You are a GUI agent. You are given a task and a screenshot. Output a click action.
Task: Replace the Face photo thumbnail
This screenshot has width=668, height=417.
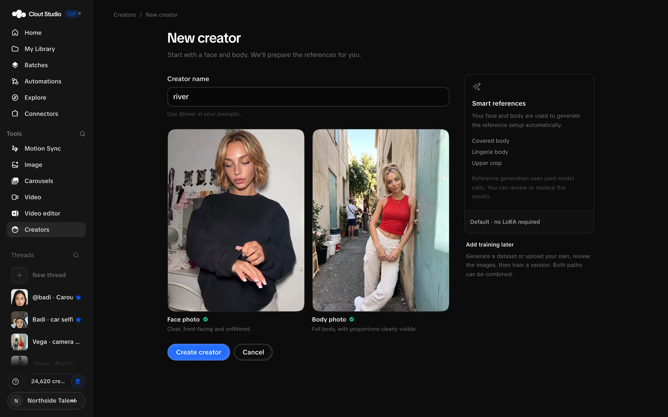click(x=236, y=220)
